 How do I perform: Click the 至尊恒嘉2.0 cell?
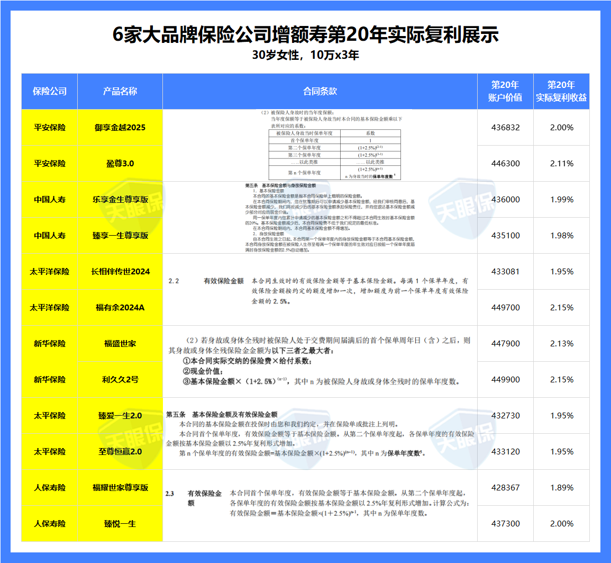[x=120, y=452]
